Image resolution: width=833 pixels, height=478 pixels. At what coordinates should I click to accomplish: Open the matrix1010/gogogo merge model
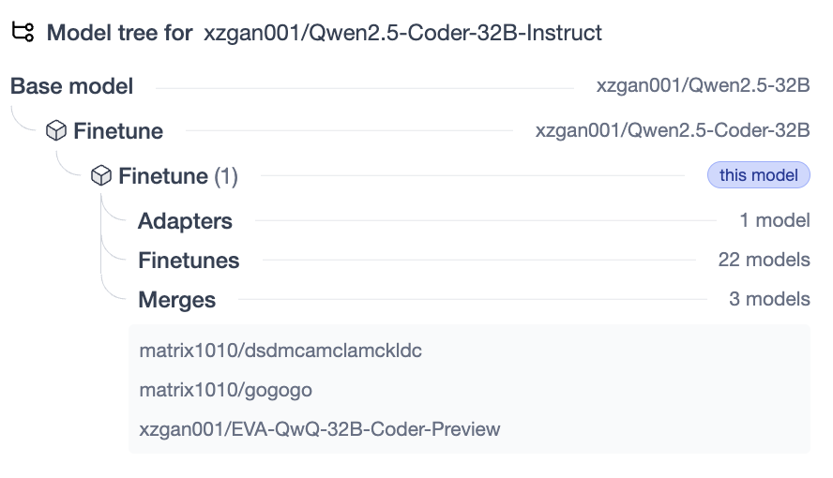click(225, 390)
